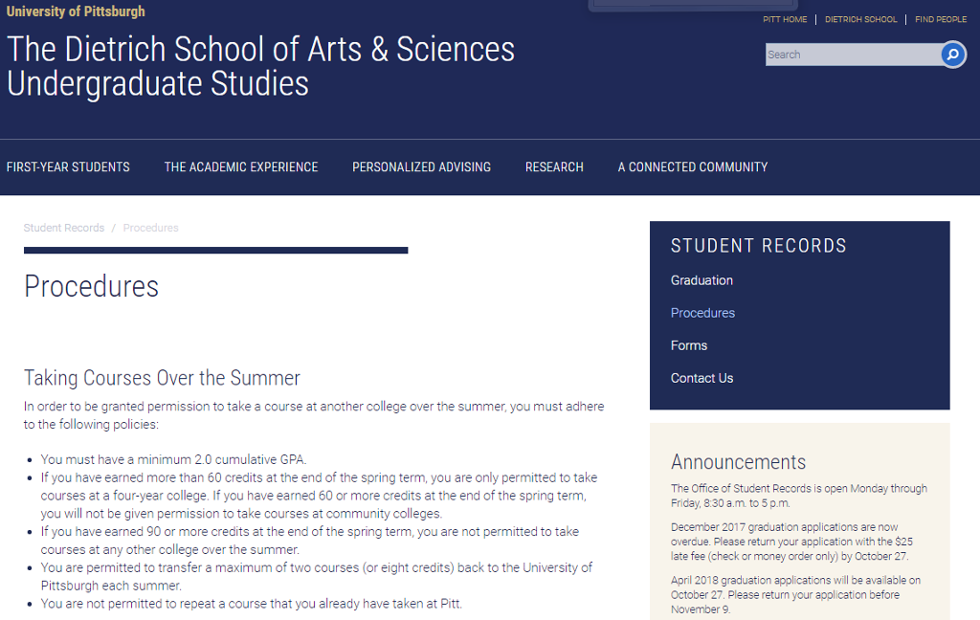The image size is (980, 620).
Task: Click the Student Records sidebar heading
Action: [x=758, y=246]
